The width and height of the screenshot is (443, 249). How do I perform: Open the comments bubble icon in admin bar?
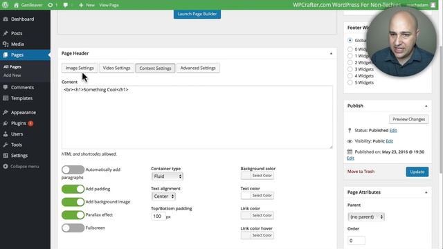pos(66,5)
